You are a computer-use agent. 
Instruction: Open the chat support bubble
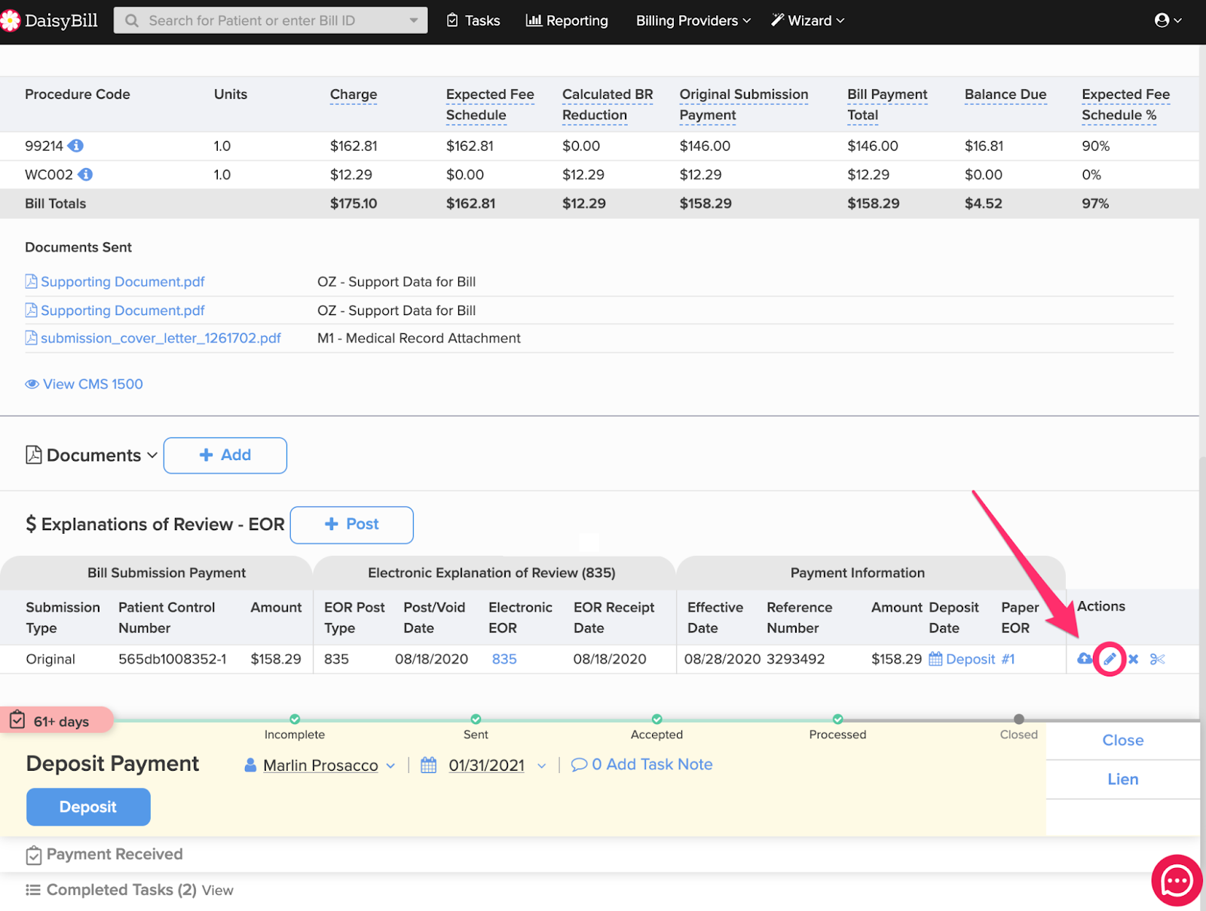[1177, 880]
